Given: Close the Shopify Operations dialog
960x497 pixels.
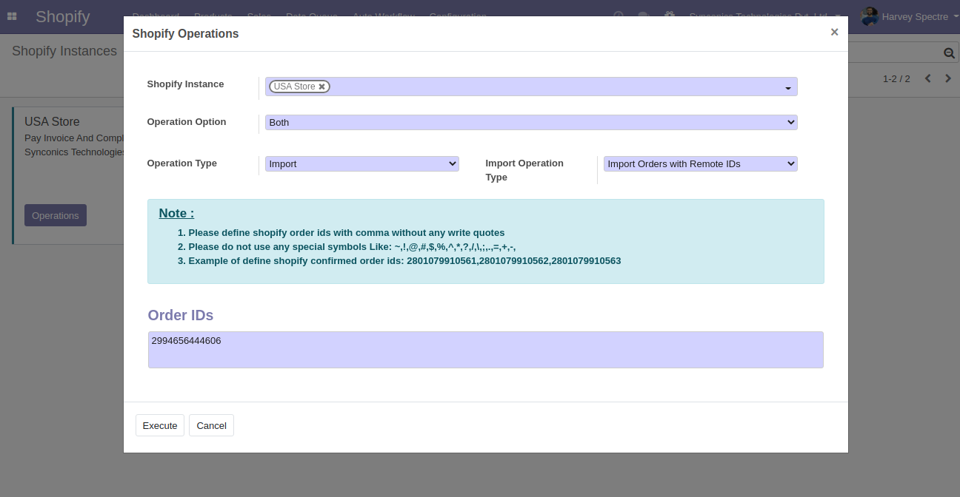Looking at the screenshot, I should (834, 33).
